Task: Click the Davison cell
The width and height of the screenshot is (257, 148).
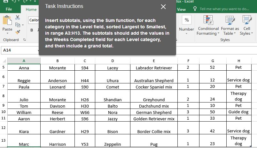Action: coord(58,106)
